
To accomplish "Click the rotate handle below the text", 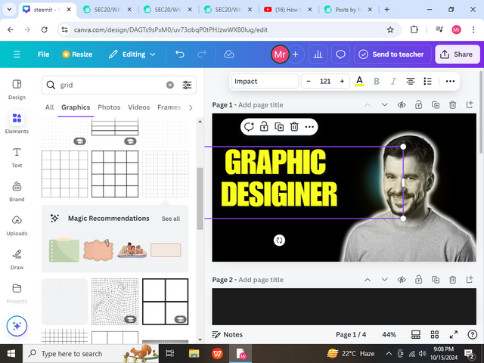I will pyautogui.click(x=279, y=240).
